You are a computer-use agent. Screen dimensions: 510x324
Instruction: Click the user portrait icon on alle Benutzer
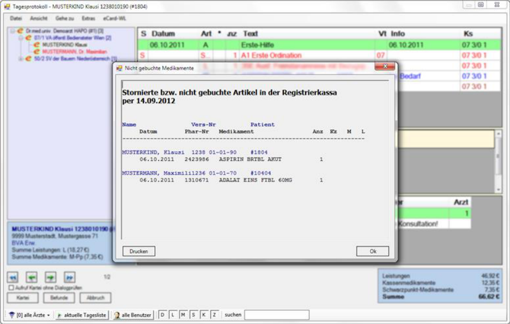click(x=117, y=315)
